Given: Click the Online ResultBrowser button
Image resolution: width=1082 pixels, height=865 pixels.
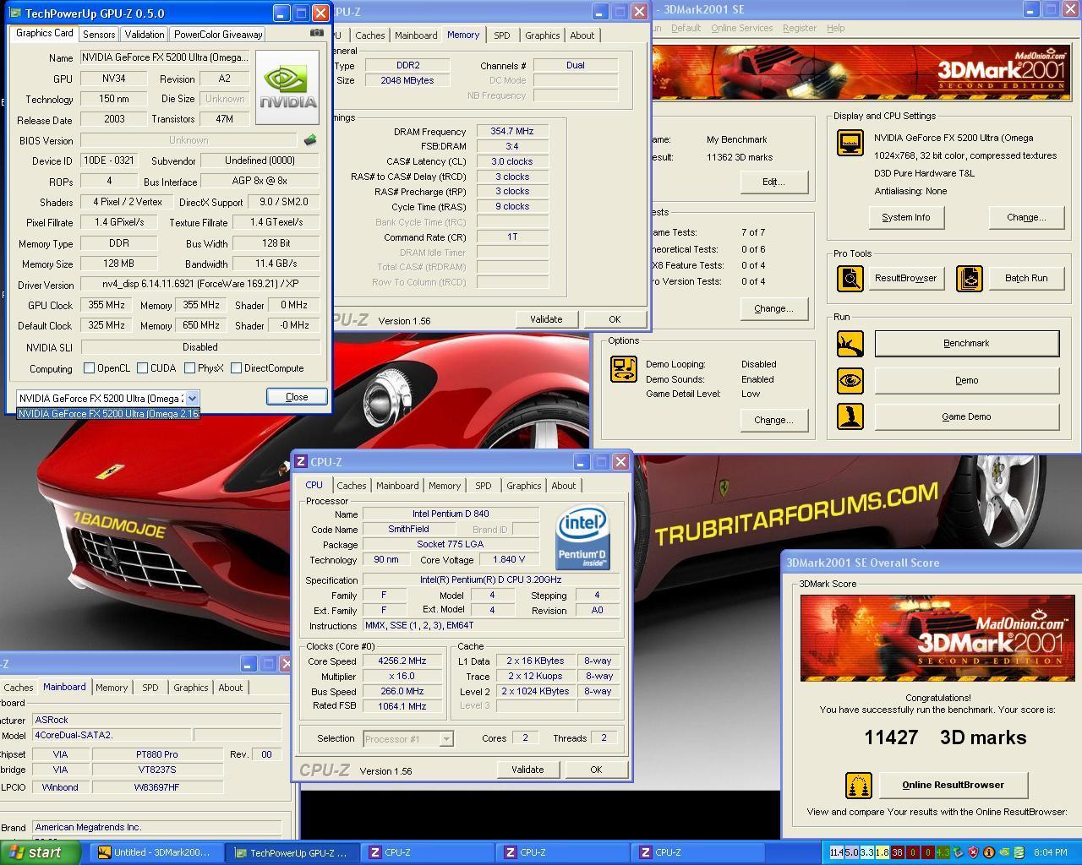Looking at the screenshot, I should click(954, 785).
